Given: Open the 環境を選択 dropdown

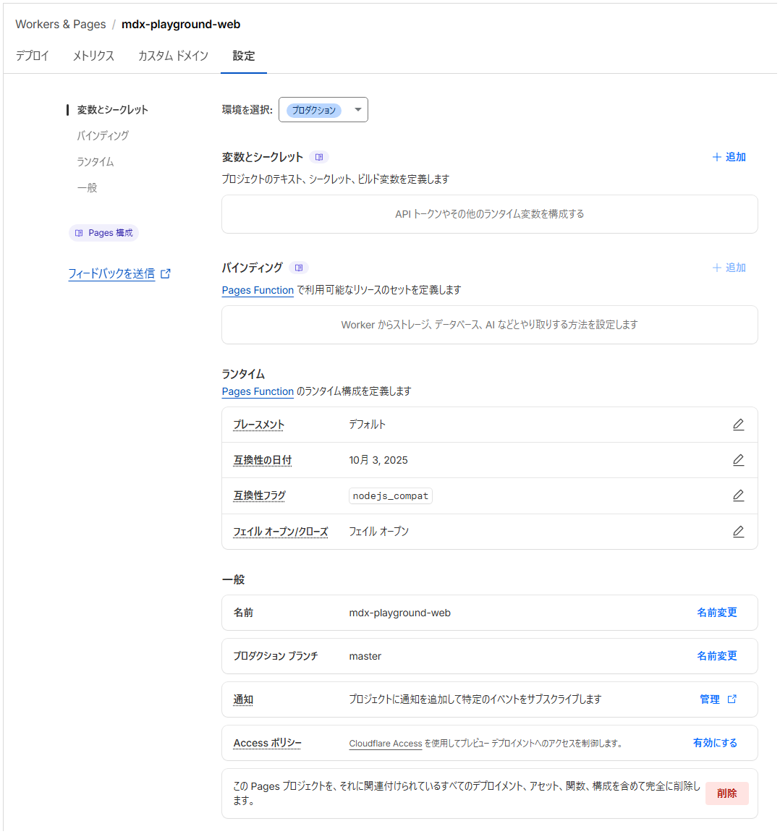Looking at the screenshot, I should [x=323, y=110].
